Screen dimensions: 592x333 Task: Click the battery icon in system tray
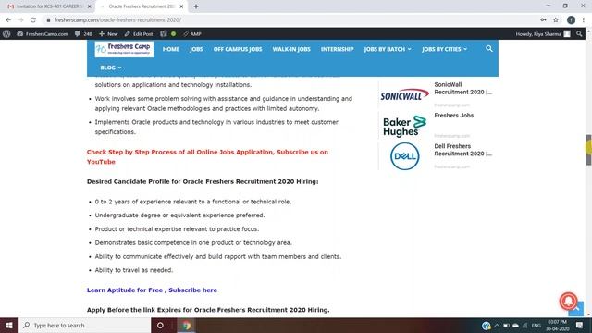point(506,325)
